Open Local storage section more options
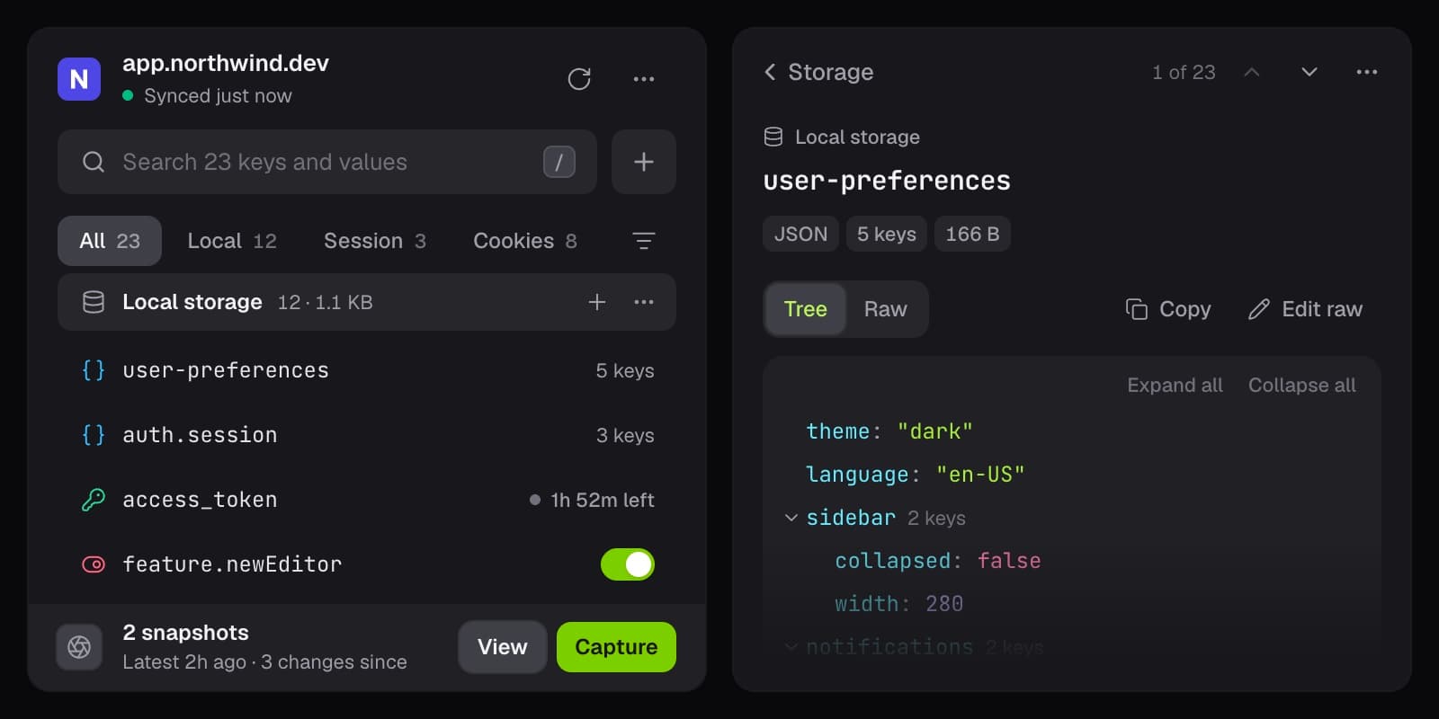This screenshot has height=719, width=1439. click(x=644, y=302)
